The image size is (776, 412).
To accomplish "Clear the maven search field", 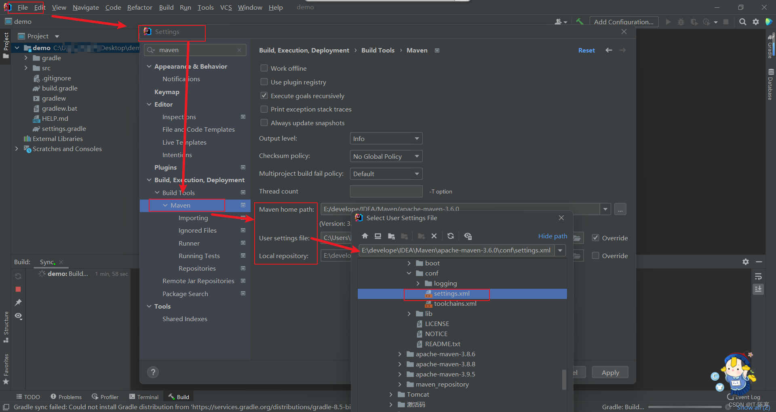I will click(239, 50).
